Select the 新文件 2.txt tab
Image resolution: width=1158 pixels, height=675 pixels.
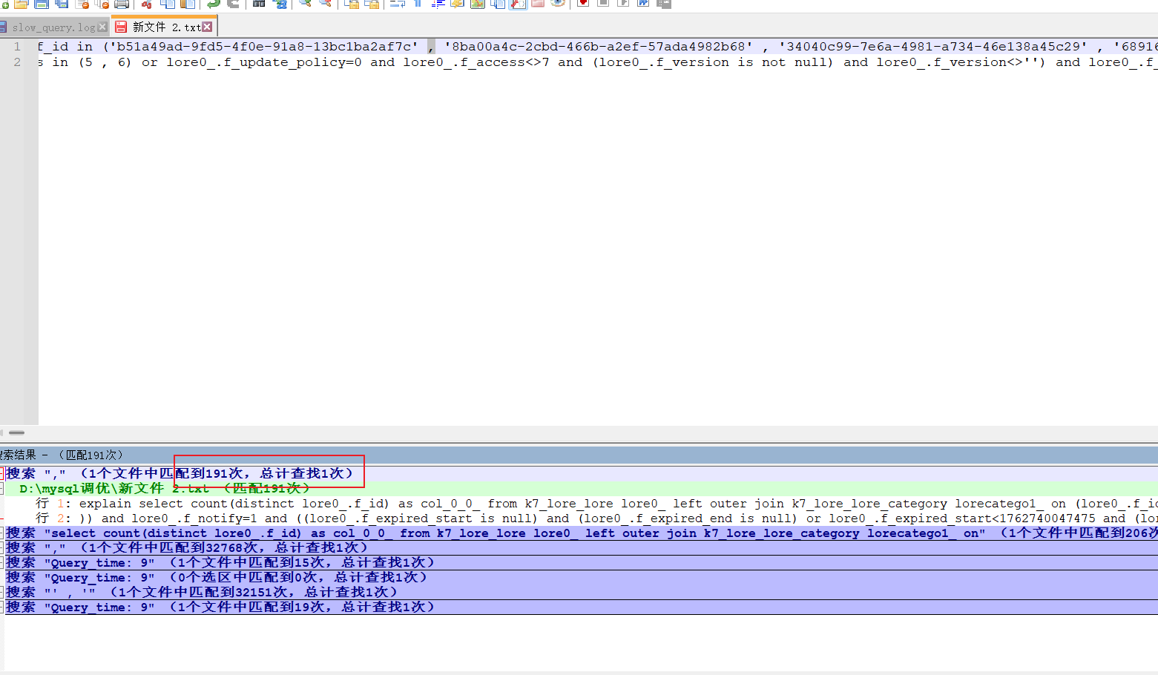click(x=166, y=27)
